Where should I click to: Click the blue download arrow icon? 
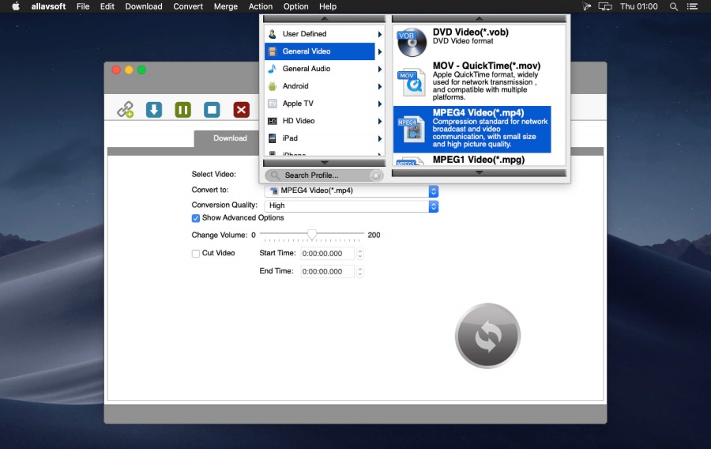(154, 110)
